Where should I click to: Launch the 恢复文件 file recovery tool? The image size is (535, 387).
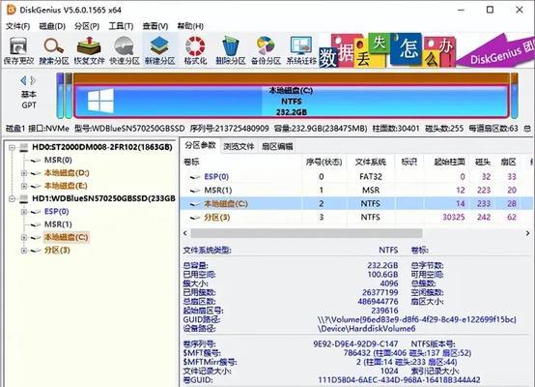click(89, 50)
